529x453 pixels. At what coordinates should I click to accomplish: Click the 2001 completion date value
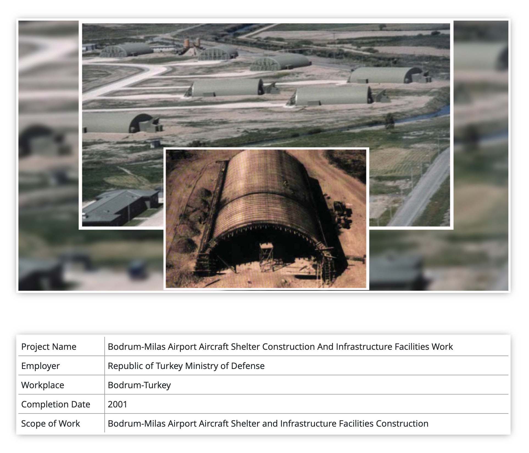(x=117, y=404)
